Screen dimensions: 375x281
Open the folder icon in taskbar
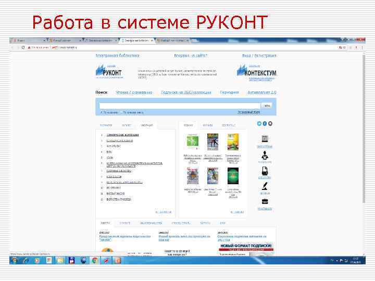[x=60, y=260]
